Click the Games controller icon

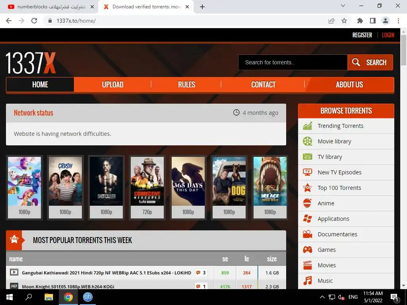(307, 250)
